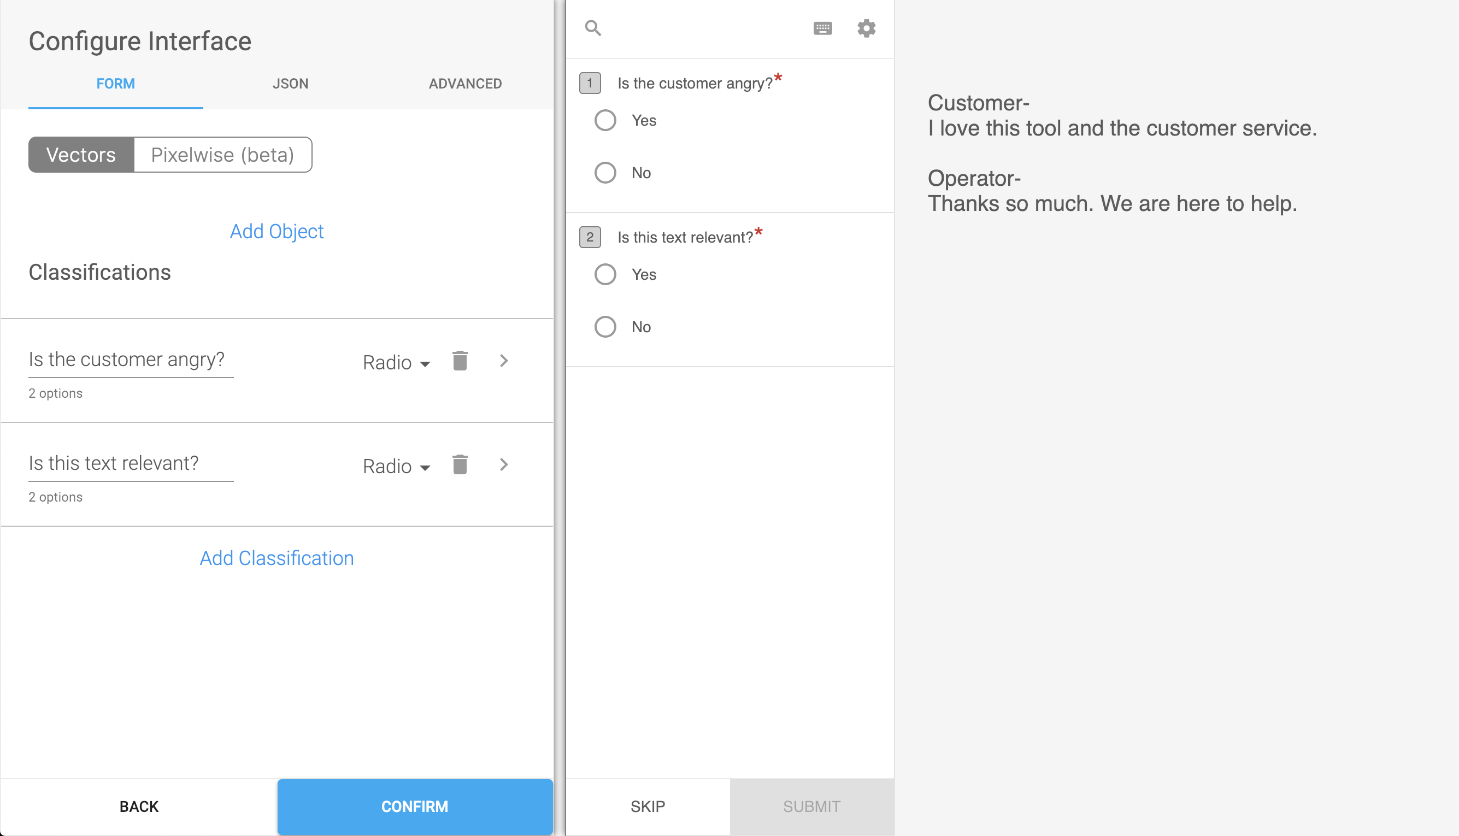Switch to the JSON tab
1459x836 pixels.
(291, 84)
